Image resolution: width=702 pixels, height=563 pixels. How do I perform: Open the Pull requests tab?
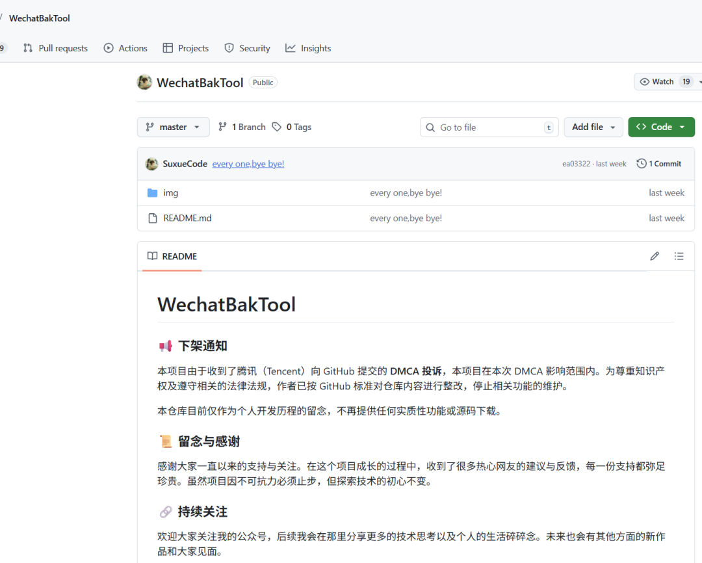[x=55, y=48]
